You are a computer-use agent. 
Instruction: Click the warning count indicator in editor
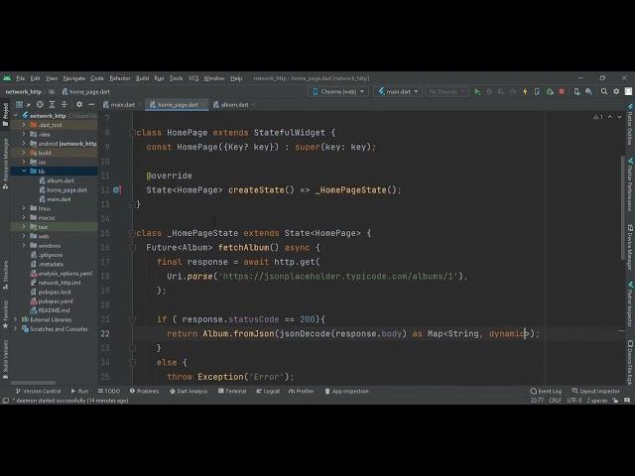coord(598,117)
